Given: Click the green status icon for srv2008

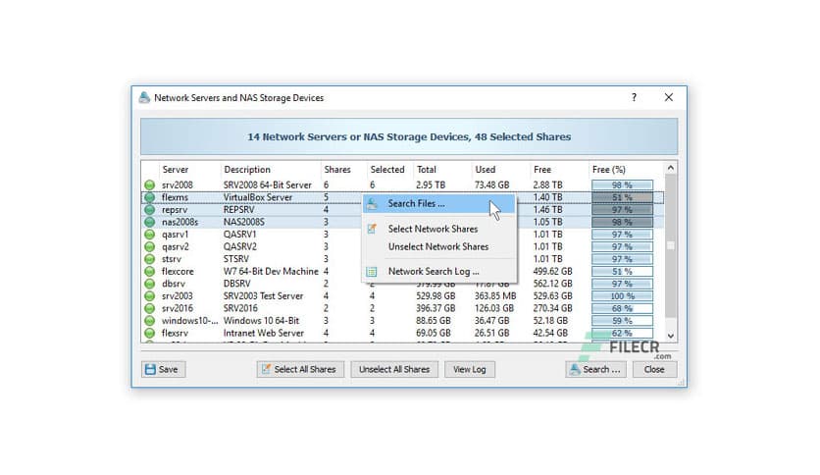Looking at the screenshot, I should [x=149, y=185].
